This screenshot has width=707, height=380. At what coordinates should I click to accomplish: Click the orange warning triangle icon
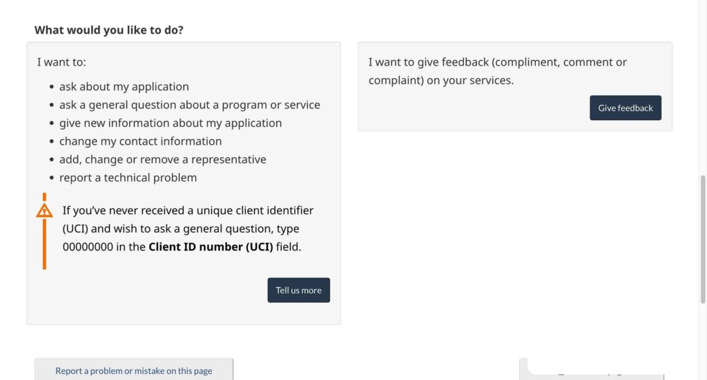coord(44,210)
